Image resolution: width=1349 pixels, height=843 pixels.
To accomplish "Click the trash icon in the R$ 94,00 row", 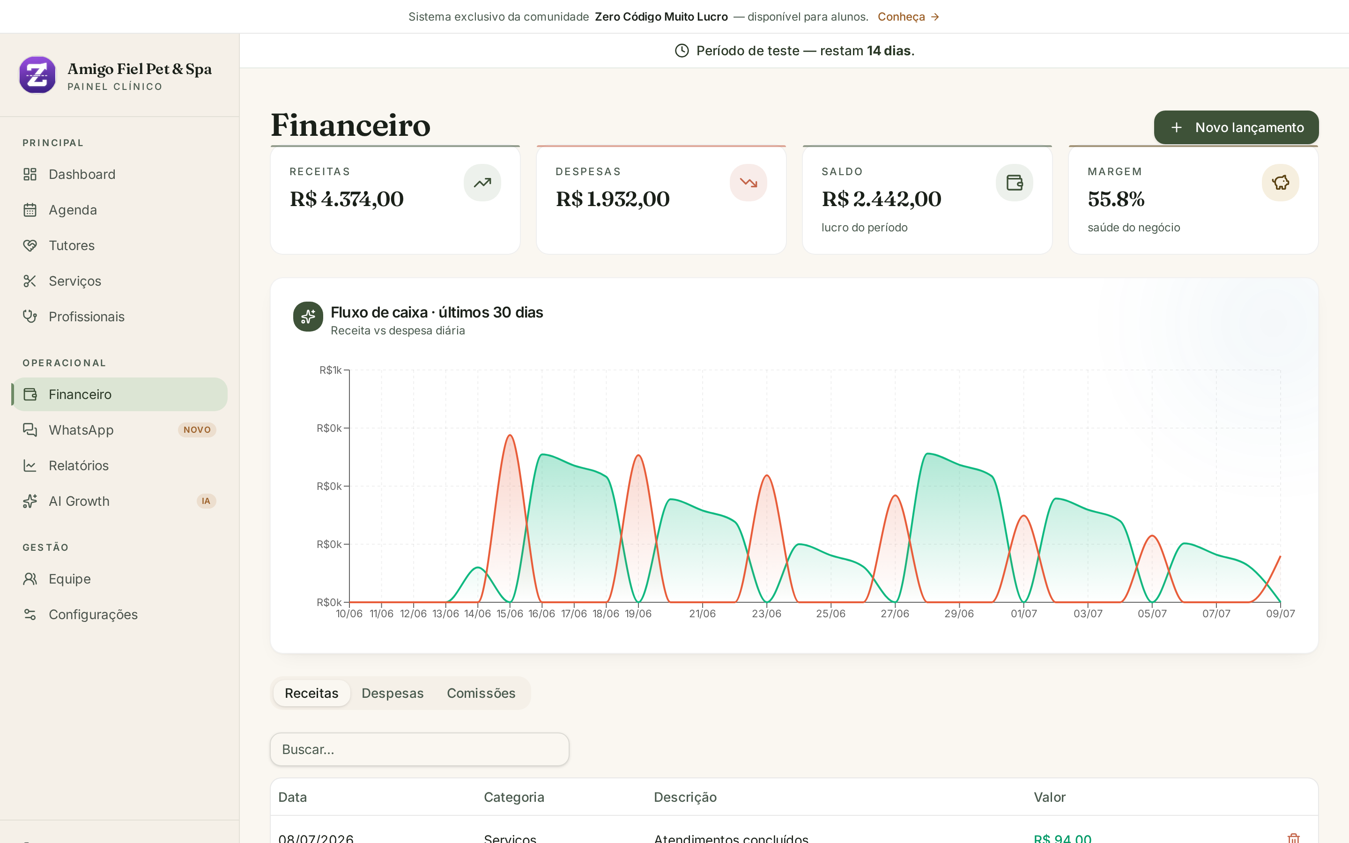I will tap(1293, 838).
